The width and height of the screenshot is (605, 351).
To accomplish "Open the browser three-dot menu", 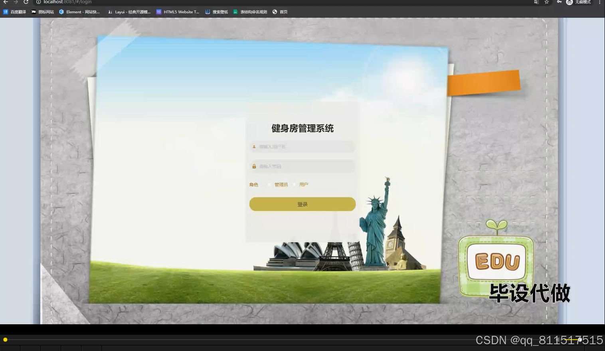I will point(599,2).
